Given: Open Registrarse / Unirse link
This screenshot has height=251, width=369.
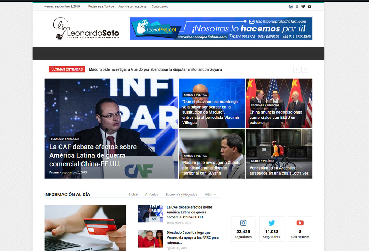Looking at the screenshot, I should click(x=101, y=7).
